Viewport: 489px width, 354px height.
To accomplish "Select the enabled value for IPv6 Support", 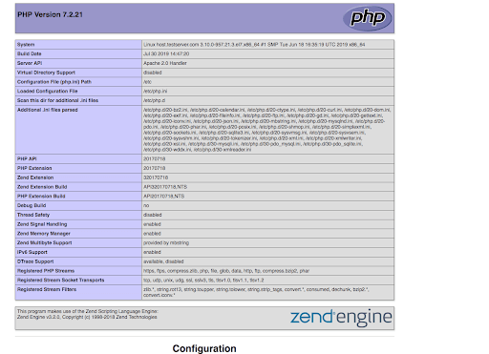I will click(x=152, y=252).
